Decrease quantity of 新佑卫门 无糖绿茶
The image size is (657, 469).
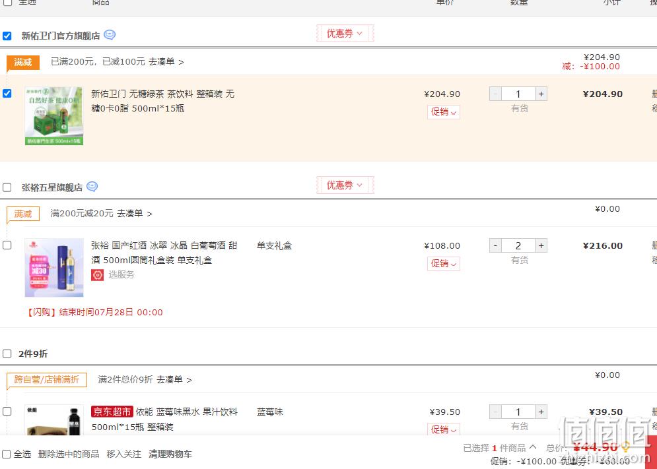click(495, 94)
